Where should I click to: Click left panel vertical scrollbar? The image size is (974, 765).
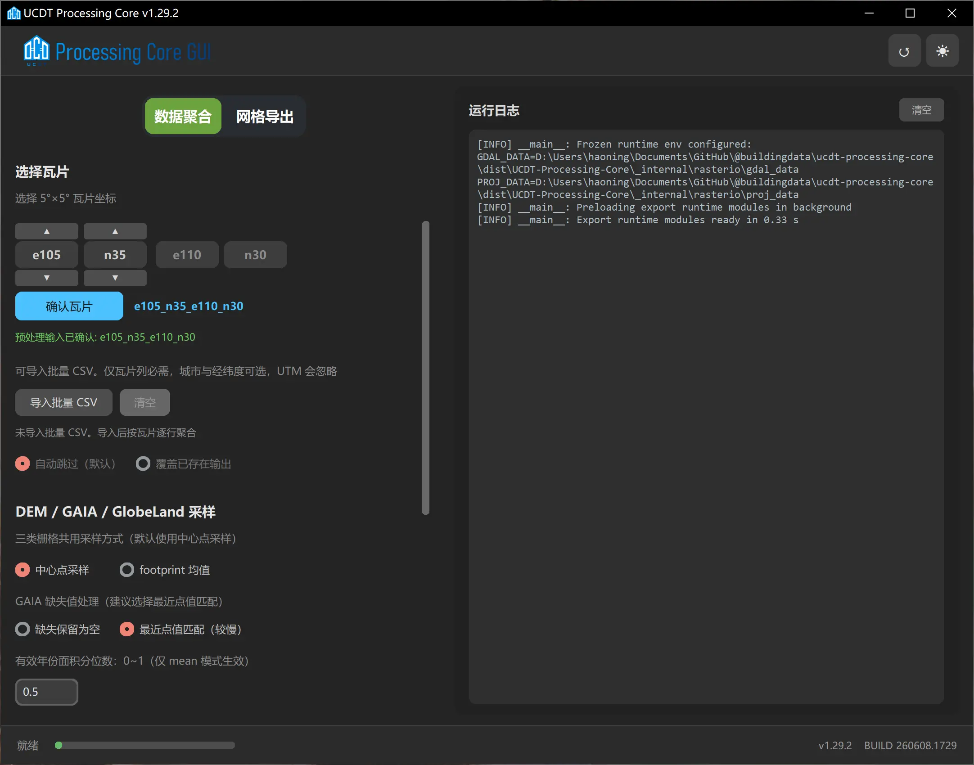(426, 367)
